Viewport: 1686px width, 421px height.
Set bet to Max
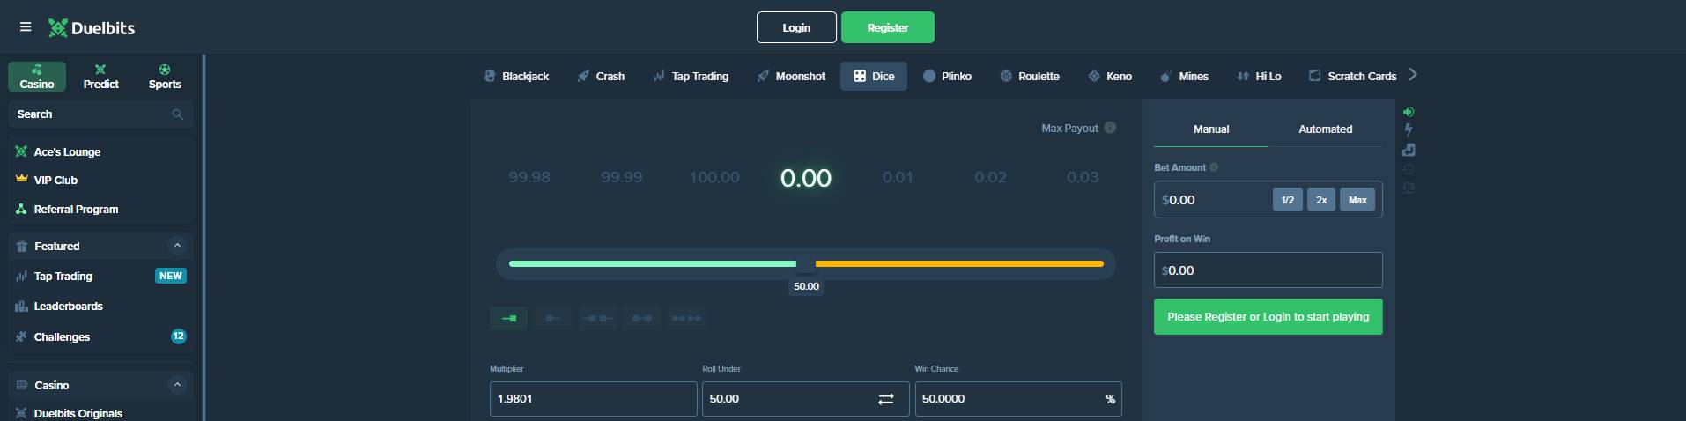1357,200
